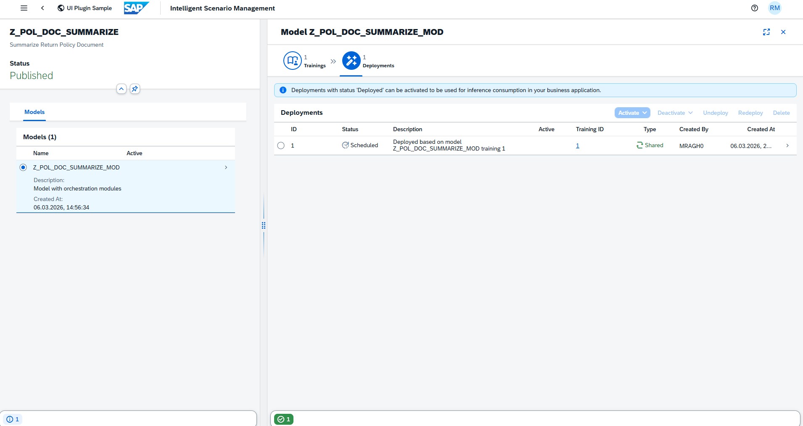Navigate into model row with chevron
Viewport: 803px width, 426px height.
pos(226,167)
